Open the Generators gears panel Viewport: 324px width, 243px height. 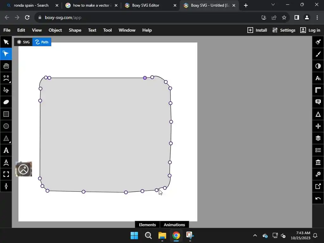(318, 174)
